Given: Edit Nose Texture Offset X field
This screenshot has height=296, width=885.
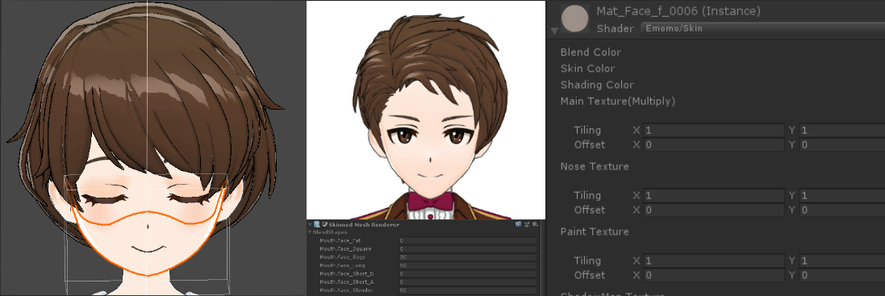Looking at the screenshot, I should point(713,210).
